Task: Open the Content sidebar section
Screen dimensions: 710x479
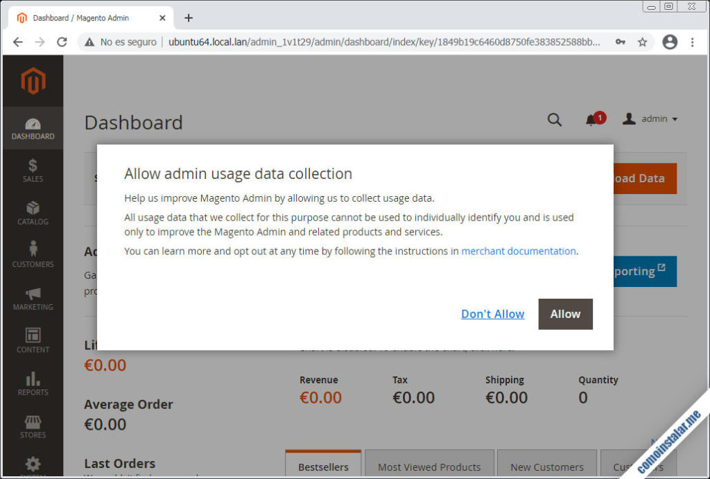Action: [33, 339]
